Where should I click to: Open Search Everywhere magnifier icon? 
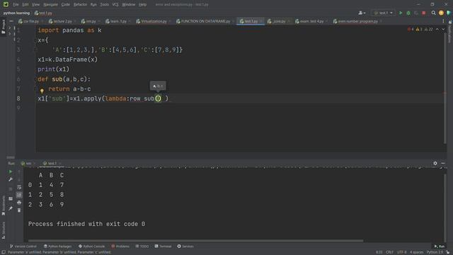coord(433,13)
